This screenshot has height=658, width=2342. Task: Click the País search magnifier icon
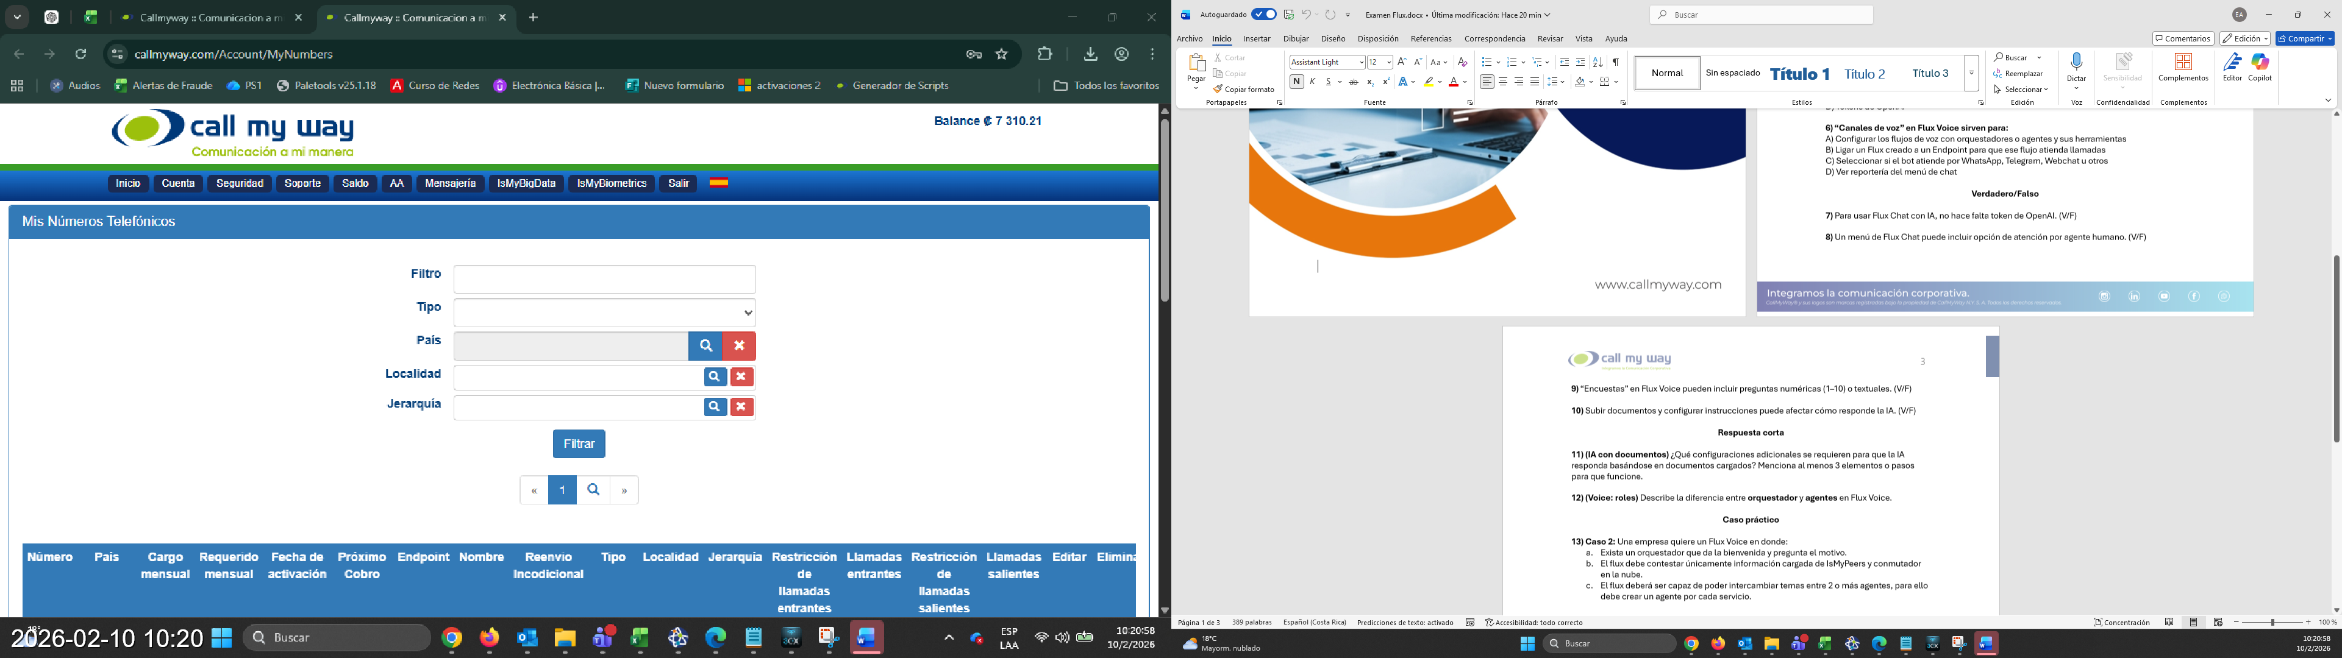pos(705,346)
